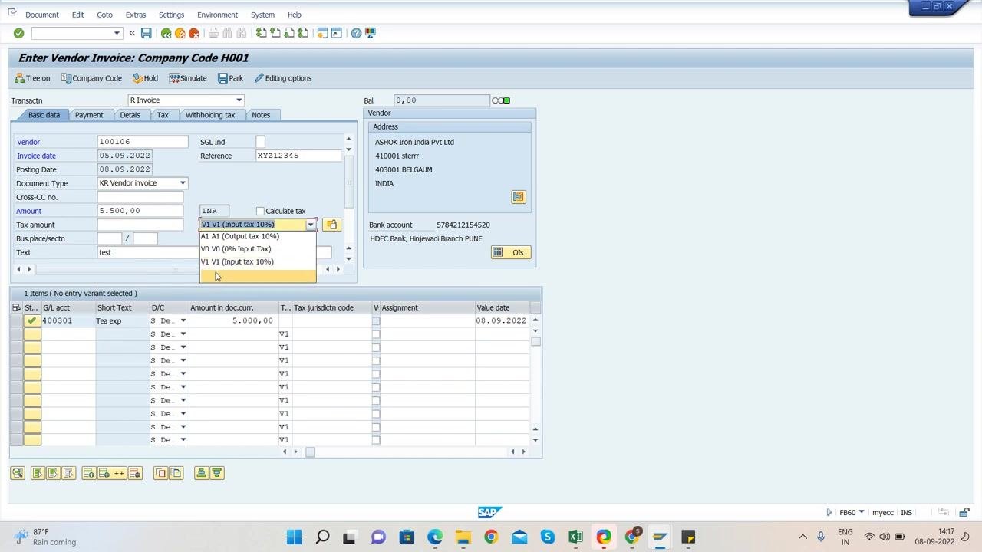
Task: Click into the Tax amount input field
Action: click(x=140, y=225)
